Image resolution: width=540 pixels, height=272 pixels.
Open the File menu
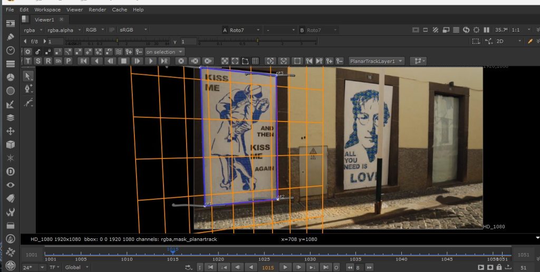click(9, 9)
